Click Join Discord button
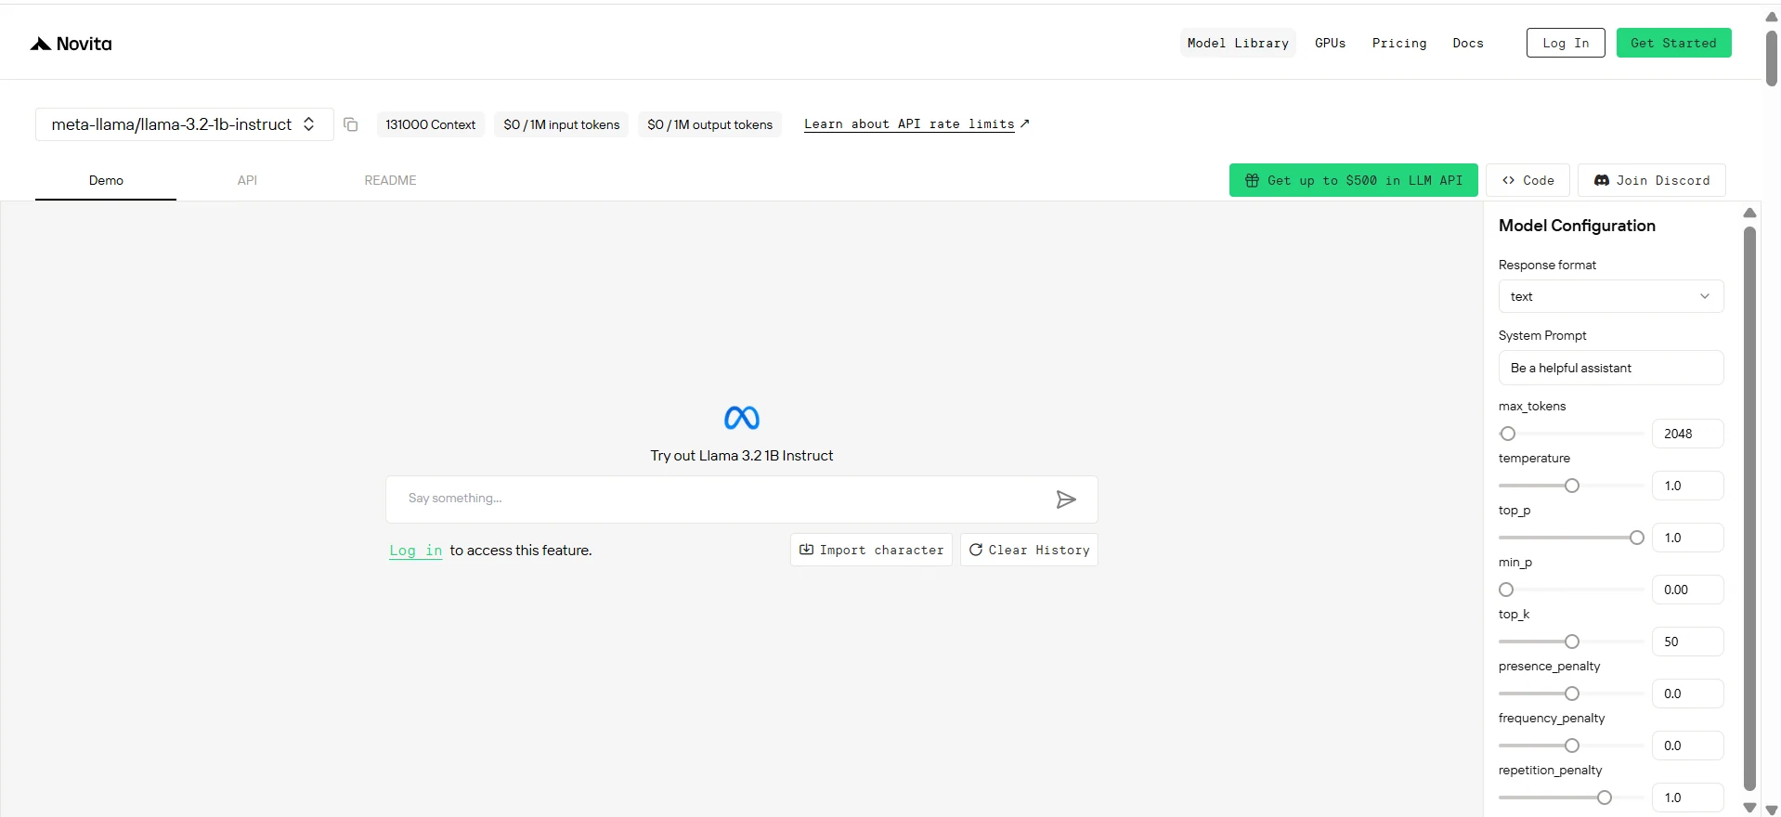Screen dimensions: 1781x817 coord(1651,180)
